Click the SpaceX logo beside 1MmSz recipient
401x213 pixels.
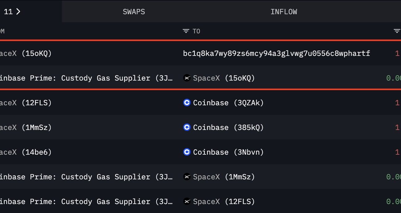click(187, 177)
